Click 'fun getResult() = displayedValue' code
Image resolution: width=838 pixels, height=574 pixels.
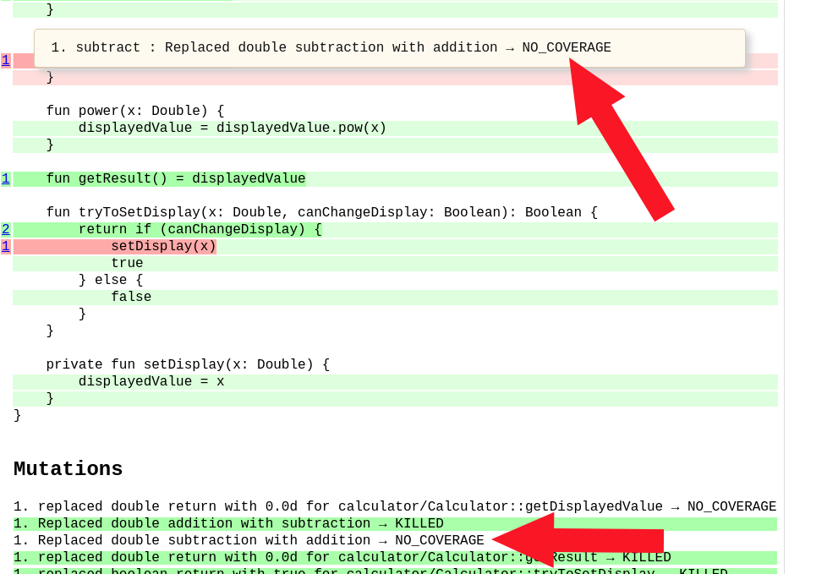(176, 178)
